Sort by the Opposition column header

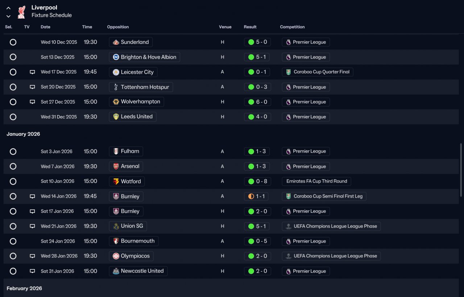(118, 27)
